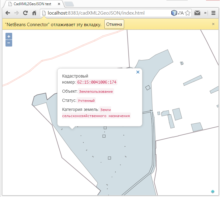The width and height of the screenshot is (220, 197).
Task: Show hidden extensions with the chevron
Action: 205,13
